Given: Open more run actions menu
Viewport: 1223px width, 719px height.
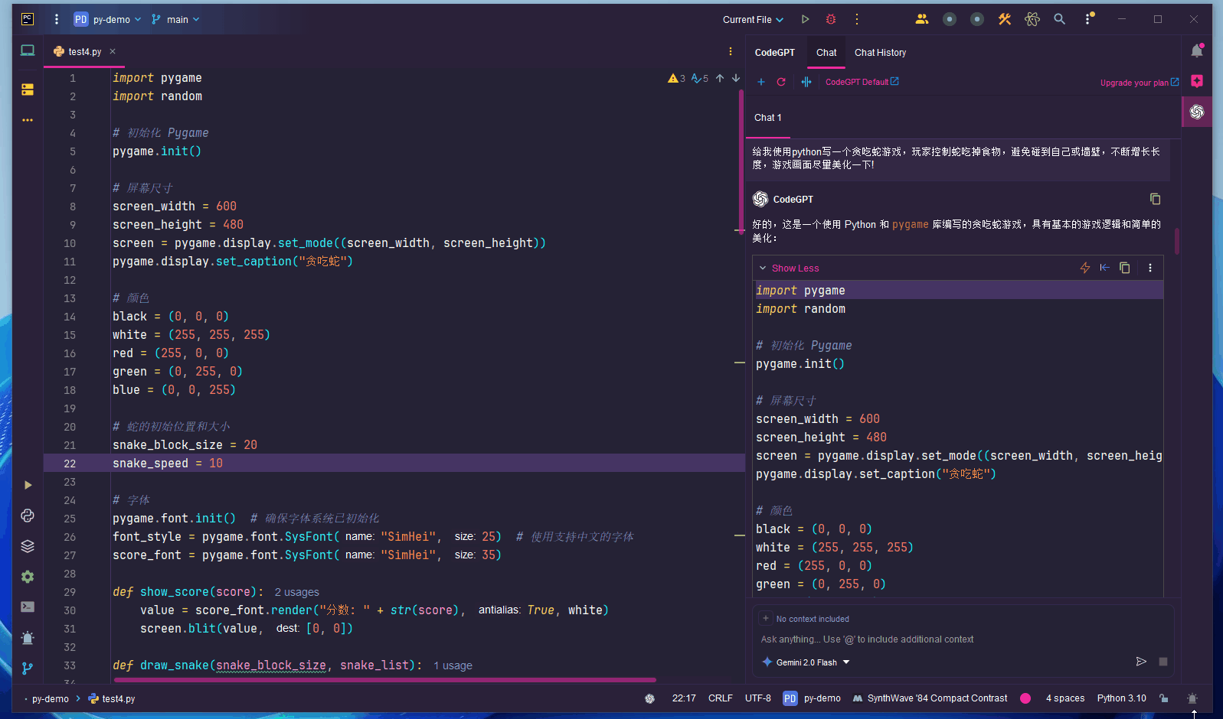Looking at the screenshot, I should (x=857, y=19).
